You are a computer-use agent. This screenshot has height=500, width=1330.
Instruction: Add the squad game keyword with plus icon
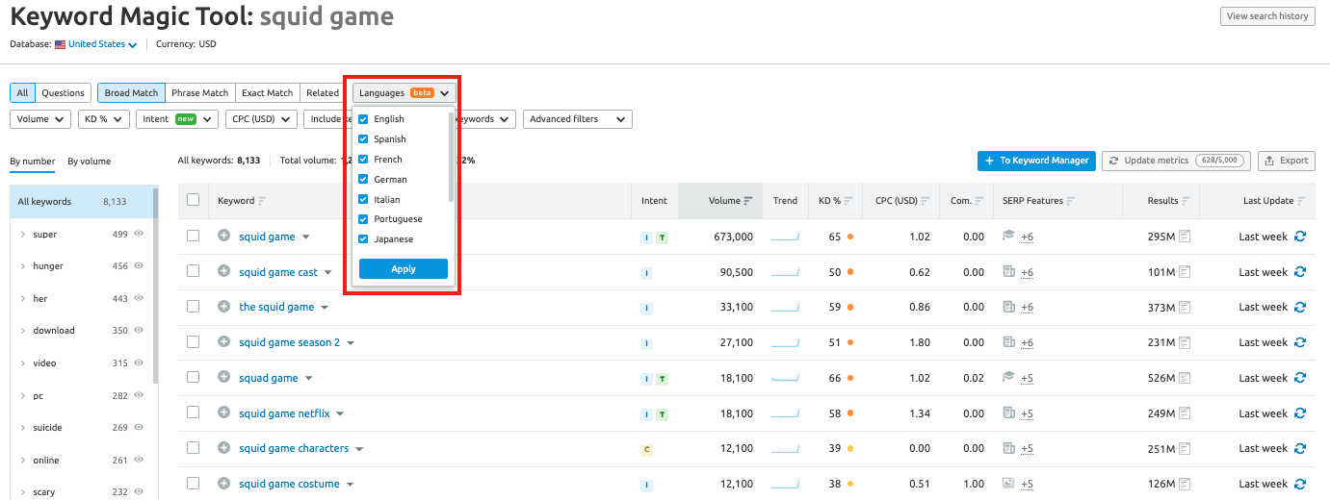(223, 378)
